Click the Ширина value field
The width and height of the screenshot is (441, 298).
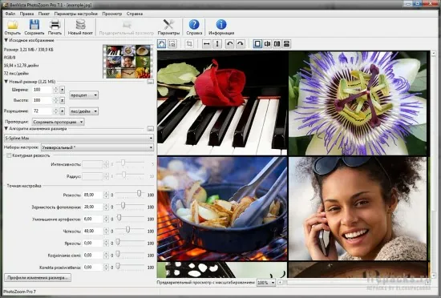(x=42, y=90)
